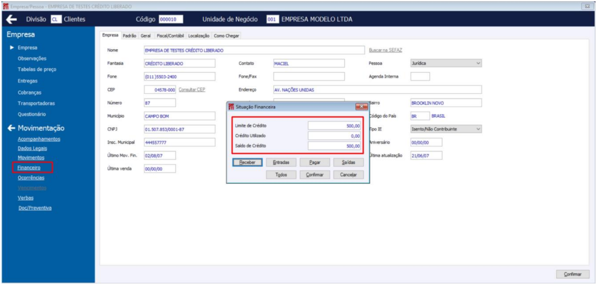This screenshot has width=596, height=285.
Task: Click the Situação Financeira dialog title icon
Action: click(231, 107)
